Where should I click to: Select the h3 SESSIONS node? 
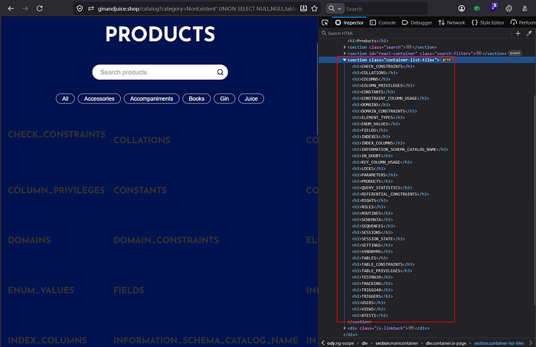pos(373,232)
